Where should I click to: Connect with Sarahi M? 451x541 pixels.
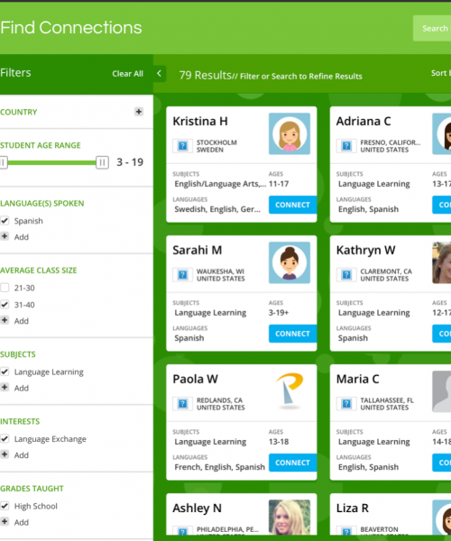tap(292, 334)
